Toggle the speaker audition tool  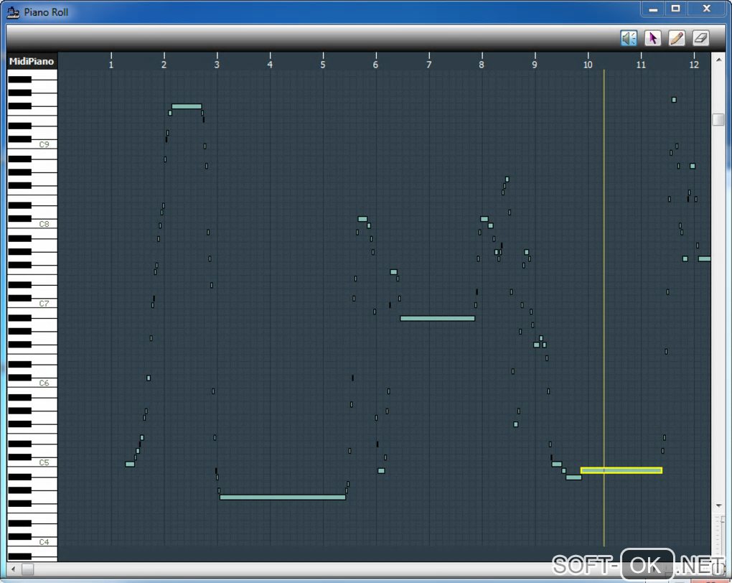tap(629, 38)
